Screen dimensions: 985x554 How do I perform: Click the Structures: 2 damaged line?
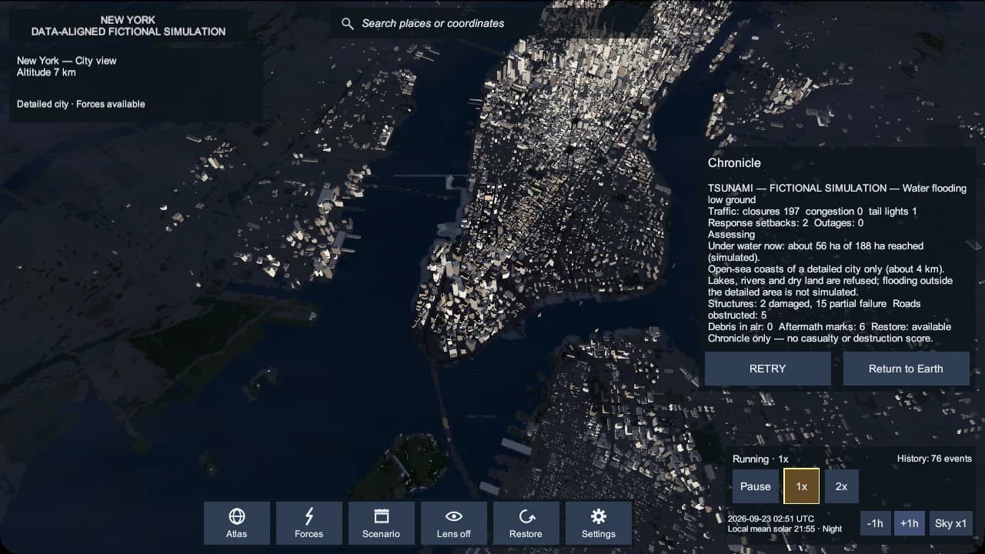(x=814, y=309)
